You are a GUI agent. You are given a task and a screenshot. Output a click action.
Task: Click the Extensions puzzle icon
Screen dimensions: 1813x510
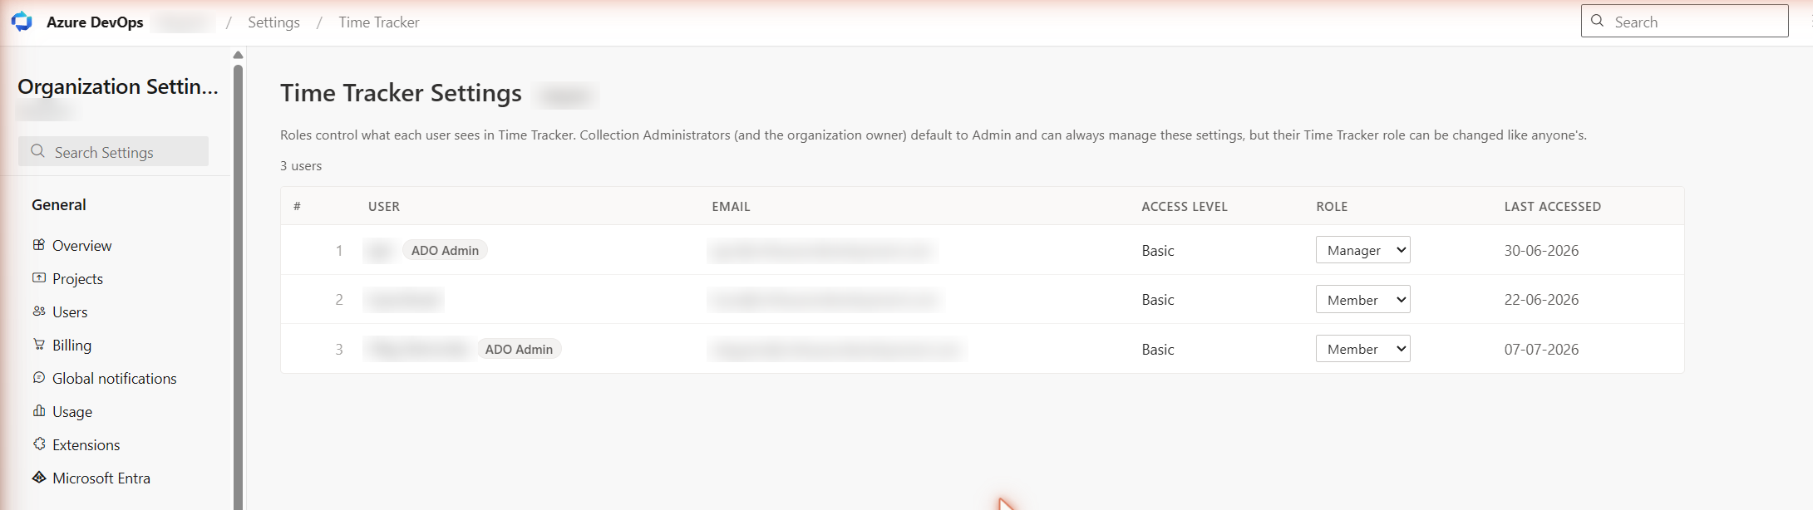tap(39, 444)
